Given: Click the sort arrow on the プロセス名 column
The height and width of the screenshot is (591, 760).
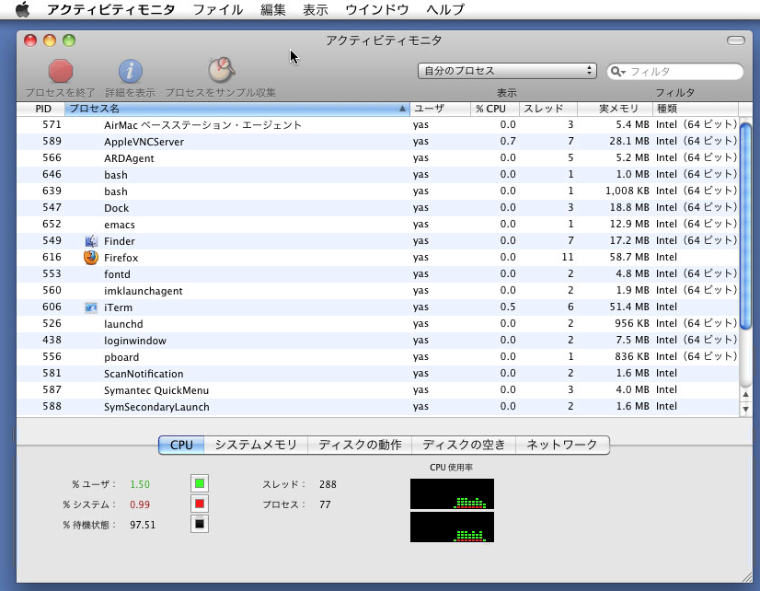Looking at the screenshot, I should pos(402,109).
